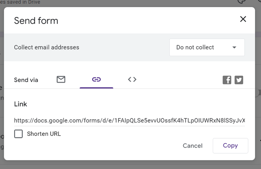Switch to the link send tab
This screenshot has height=169, width=261.
pos(96,79)
